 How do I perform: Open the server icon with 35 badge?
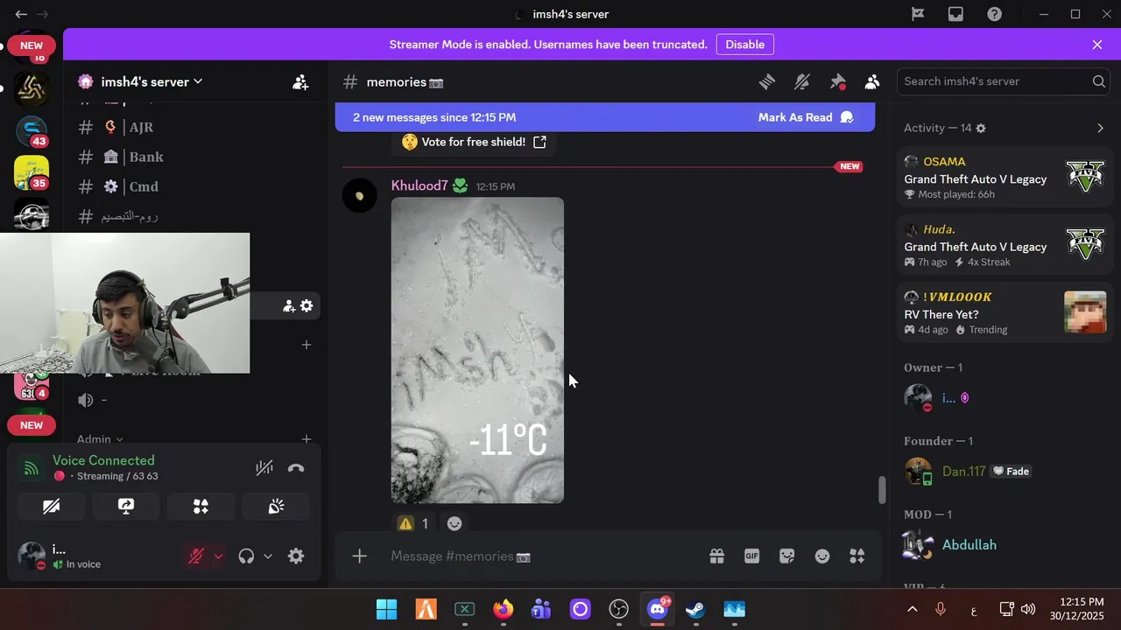coord(32,173)
